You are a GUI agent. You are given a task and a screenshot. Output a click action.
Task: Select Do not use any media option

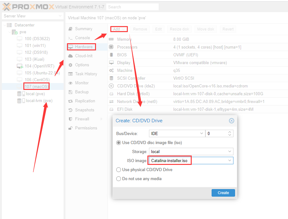[x=119, y=179]
